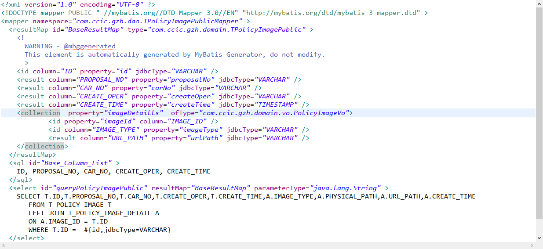The image size is (543, 249).
Task: Click the "FROM T_POLICY_IMAGE T" line
Action: click(70, 205)
